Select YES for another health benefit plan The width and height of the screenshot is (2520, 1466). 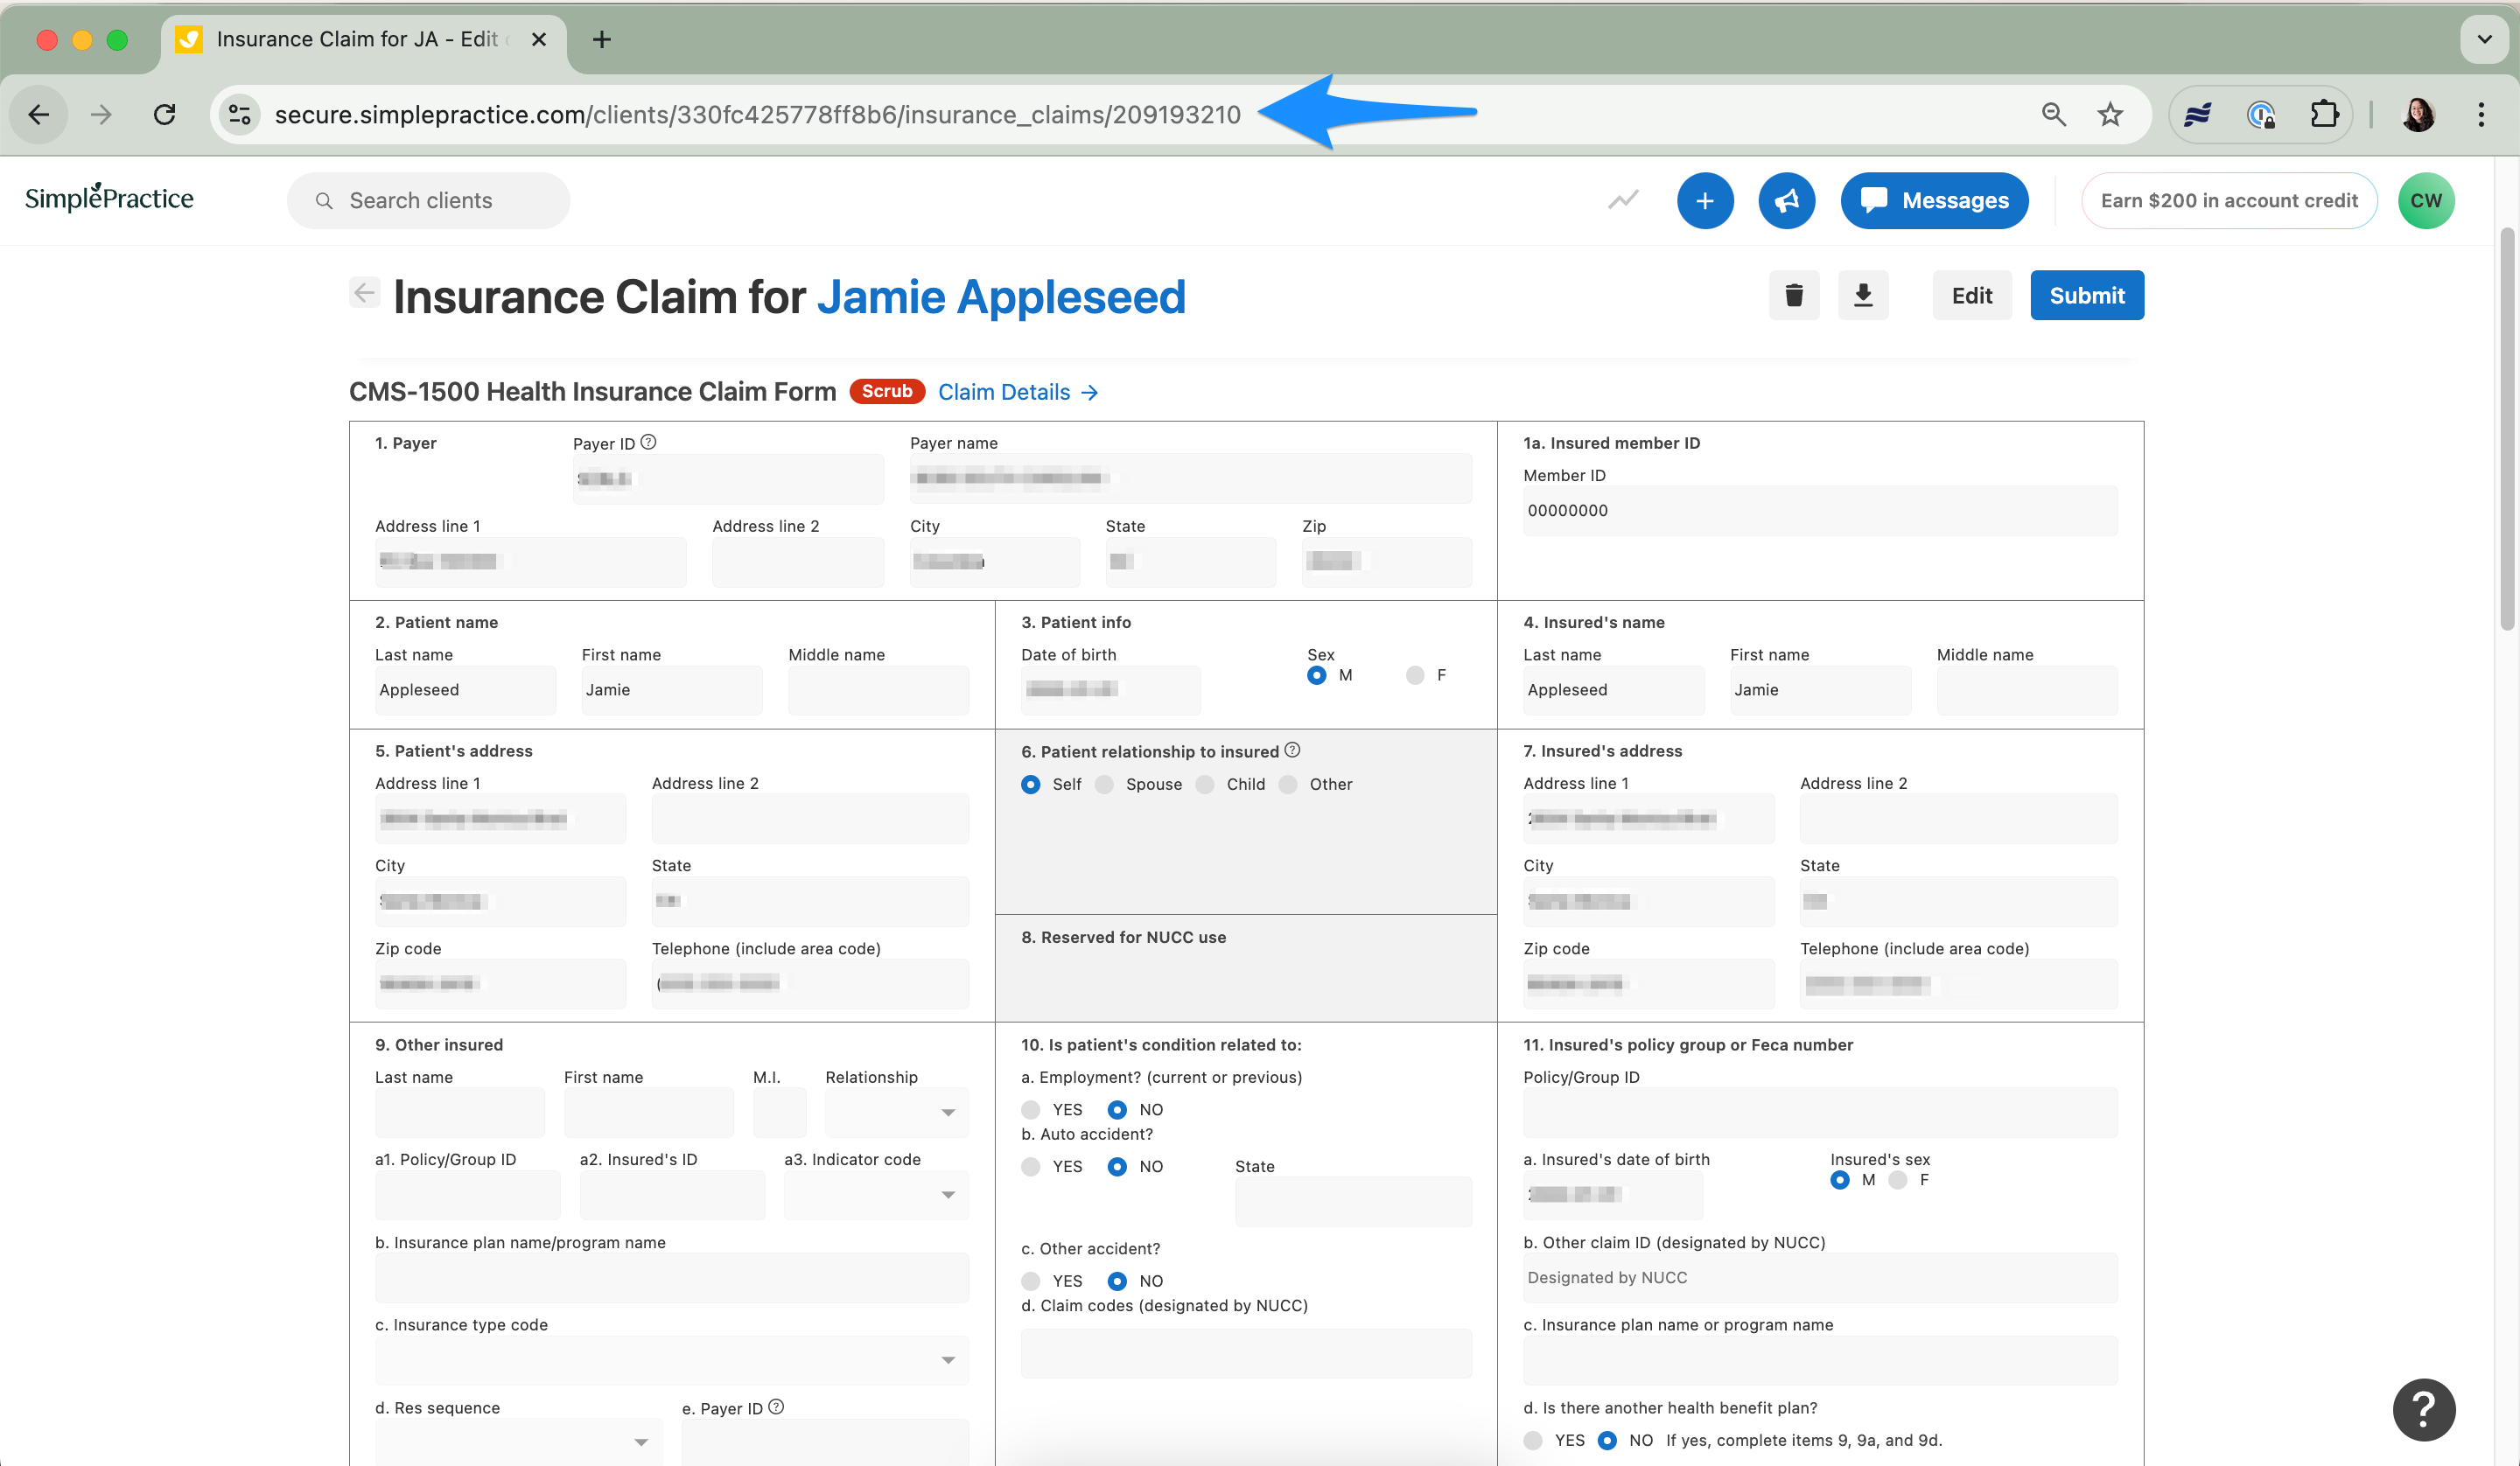click(x=1533, y=1440)
